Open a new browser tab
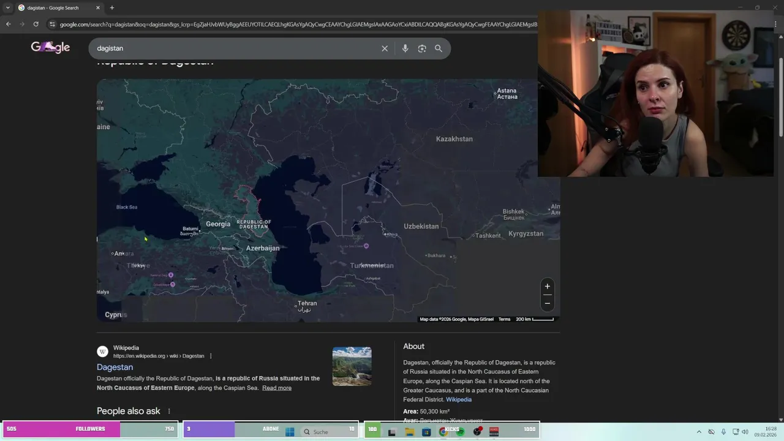 [x=111, y=8]
